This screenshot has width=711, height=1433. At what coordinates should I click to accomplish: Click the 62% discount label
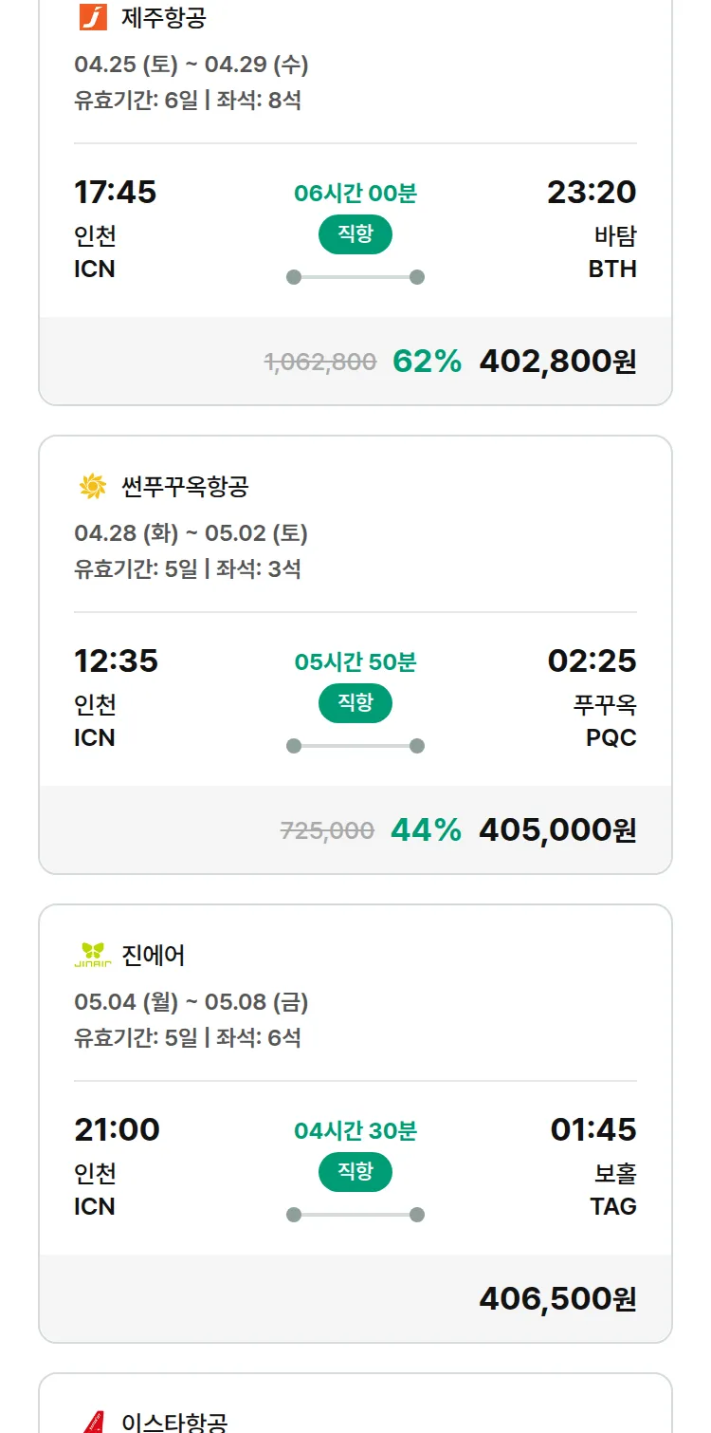point(427,362)
